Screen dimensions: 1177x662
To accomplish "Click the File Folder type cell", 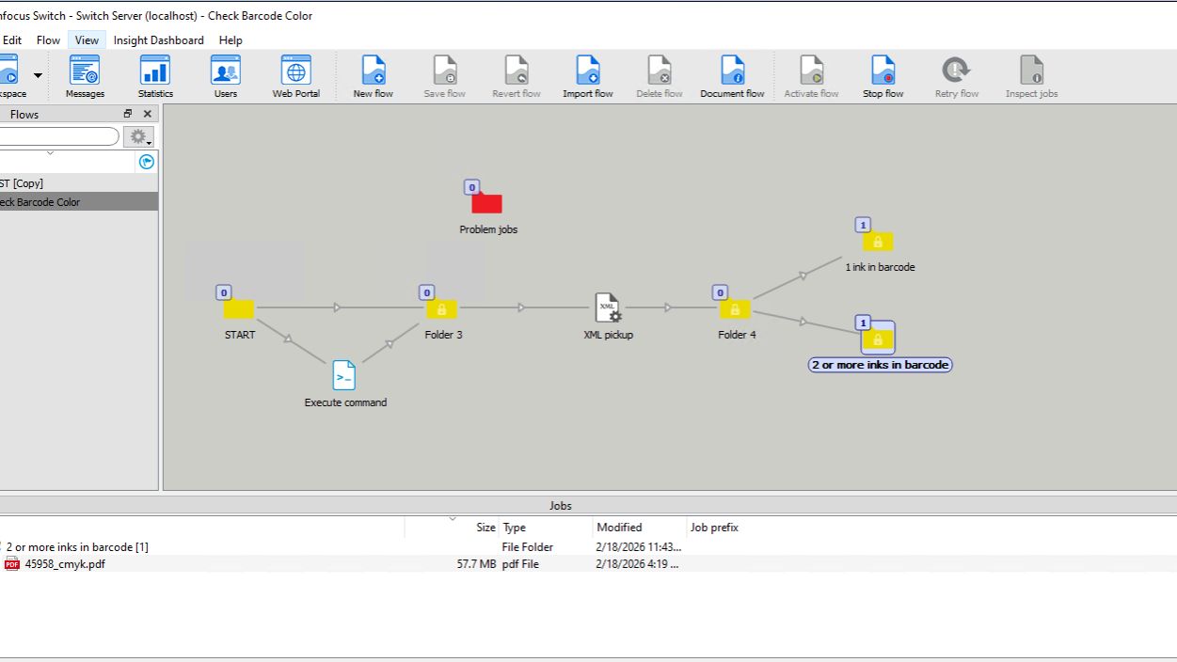I will click(528, 546).
